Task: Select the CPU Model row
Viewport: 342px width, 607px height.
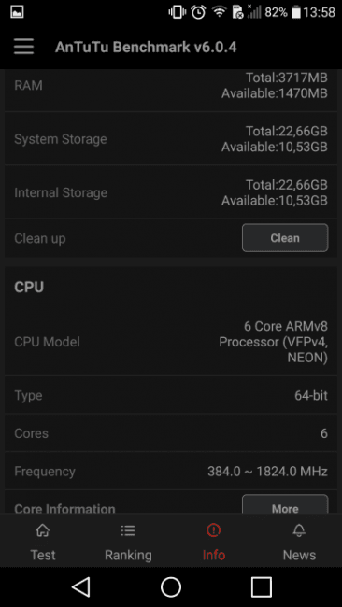Action: tap(171, 342)
